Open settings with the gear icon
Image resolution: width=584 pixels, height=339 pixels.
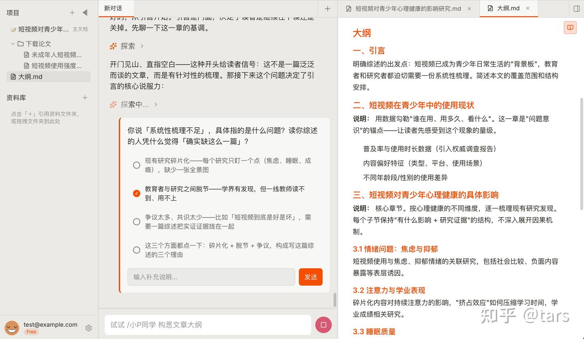88,328
